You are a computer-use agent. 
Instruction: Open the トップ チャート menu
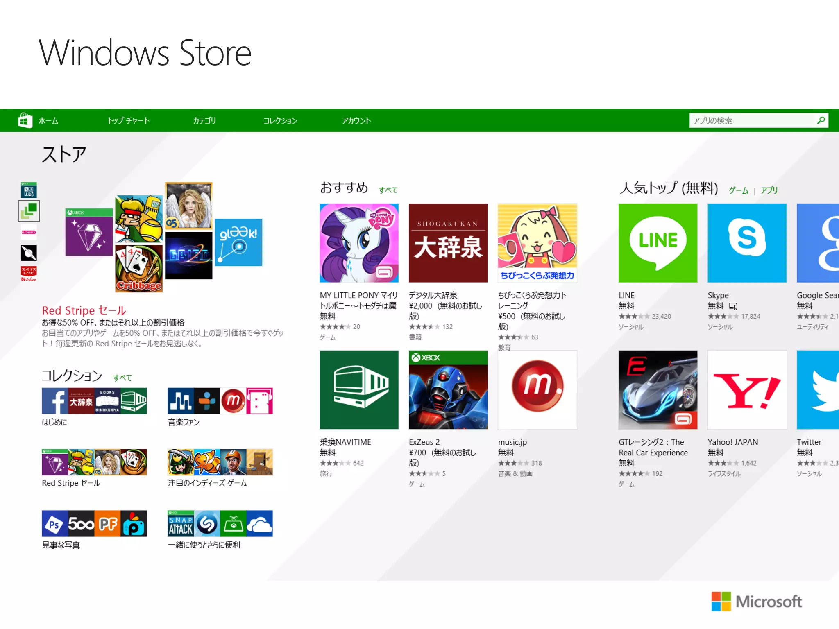(128, 121)
